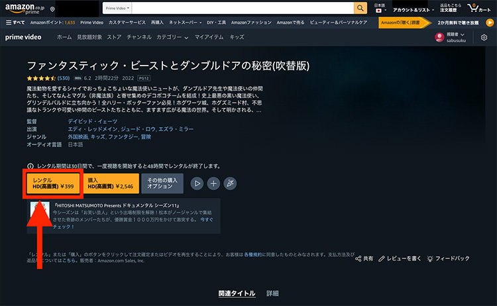Open Prime Video link in top nav bar
Image resolution: width=497 pixels, height=306 pixels.
(x=91, y=23)
